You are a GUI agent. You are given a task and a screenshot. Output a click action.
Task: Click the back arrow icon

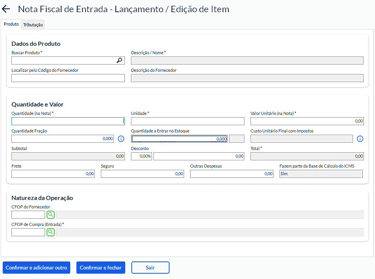6,9
